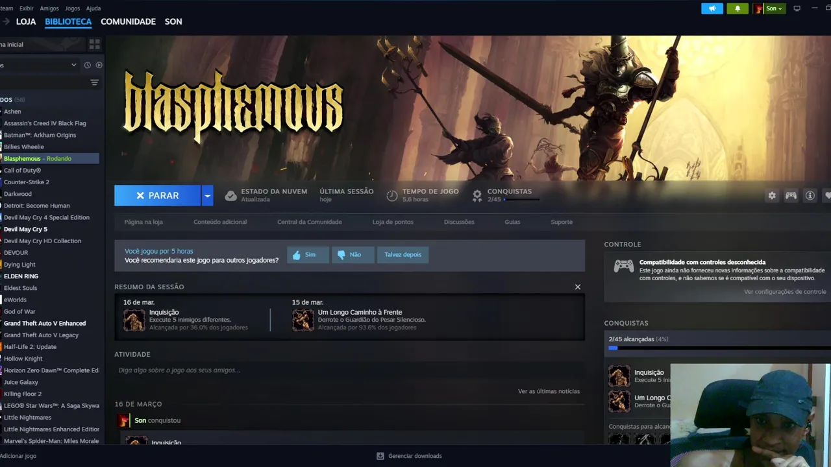The image size is (831, 467).
Task: Select Counter-Strike 2 in library
Action: click(26, 182)
